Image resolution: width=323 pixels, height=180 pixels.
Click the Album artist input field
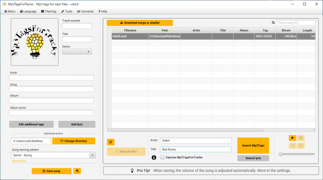[x=52, y=113]
